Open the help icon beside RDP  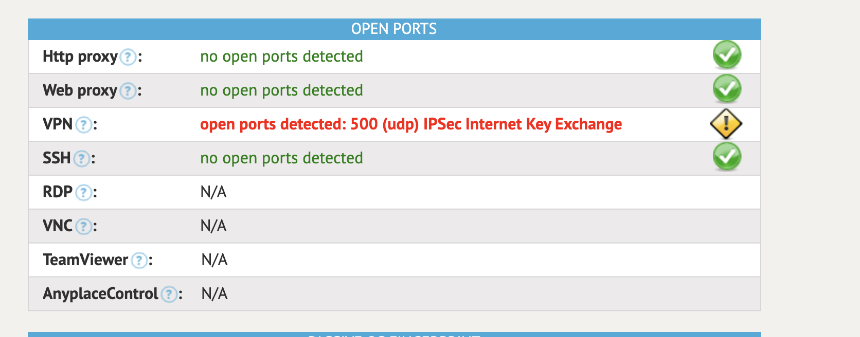click(x=84, y=193)
